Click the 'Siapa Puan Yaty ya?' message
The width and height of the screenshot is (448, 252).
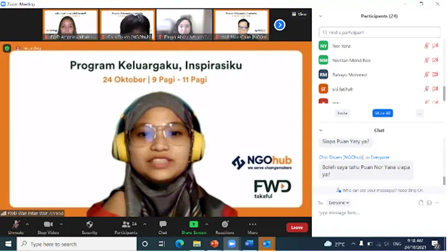[x=346, y=142]
